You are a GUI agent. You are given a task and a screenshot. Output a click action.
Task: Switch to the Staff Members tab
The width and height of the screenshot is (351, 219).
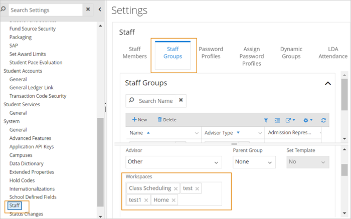click(134, 53)
